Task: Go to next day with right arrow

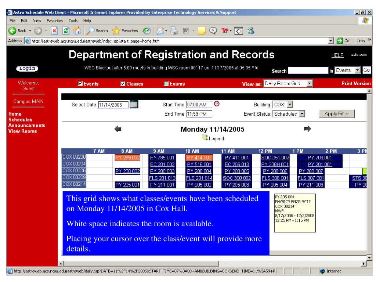Action: point(307,129)
